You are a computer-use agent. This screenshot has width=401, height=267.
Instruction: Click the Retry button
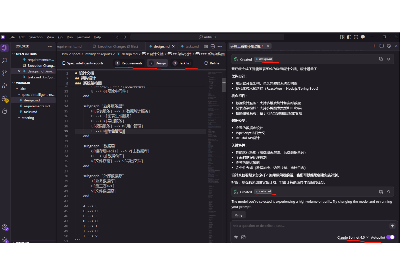coord(239,215)
